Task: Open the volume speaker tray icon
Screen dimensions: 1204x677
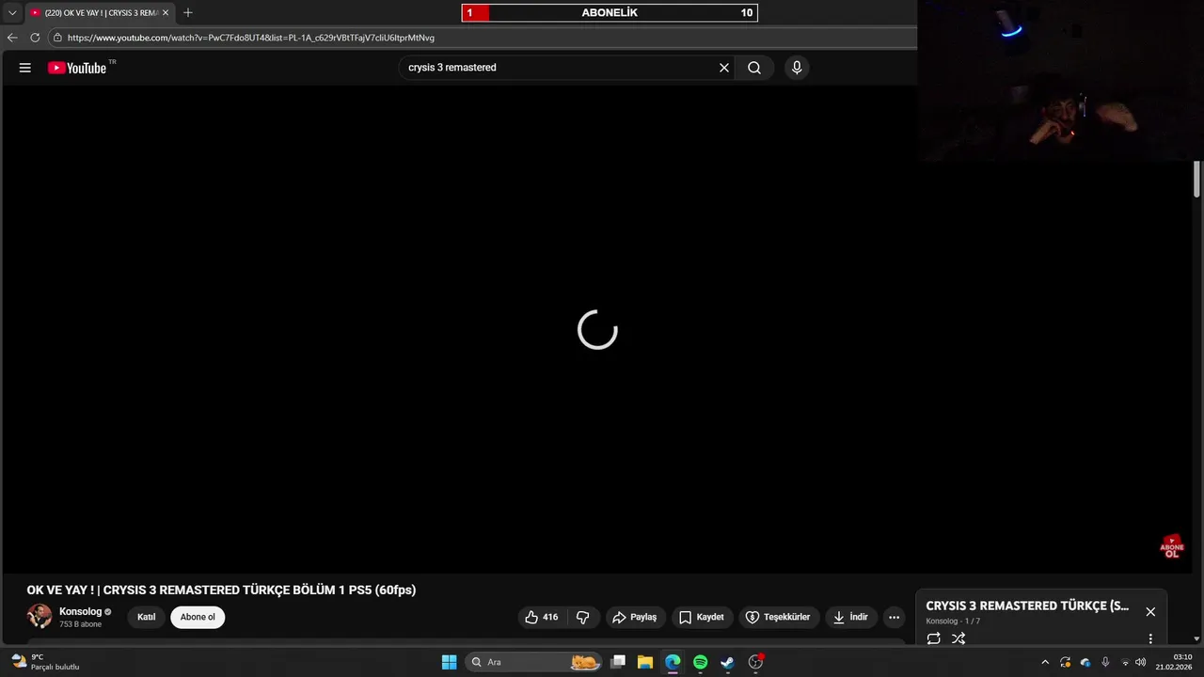Action: pyautogui.click(x=1141, y=662)
